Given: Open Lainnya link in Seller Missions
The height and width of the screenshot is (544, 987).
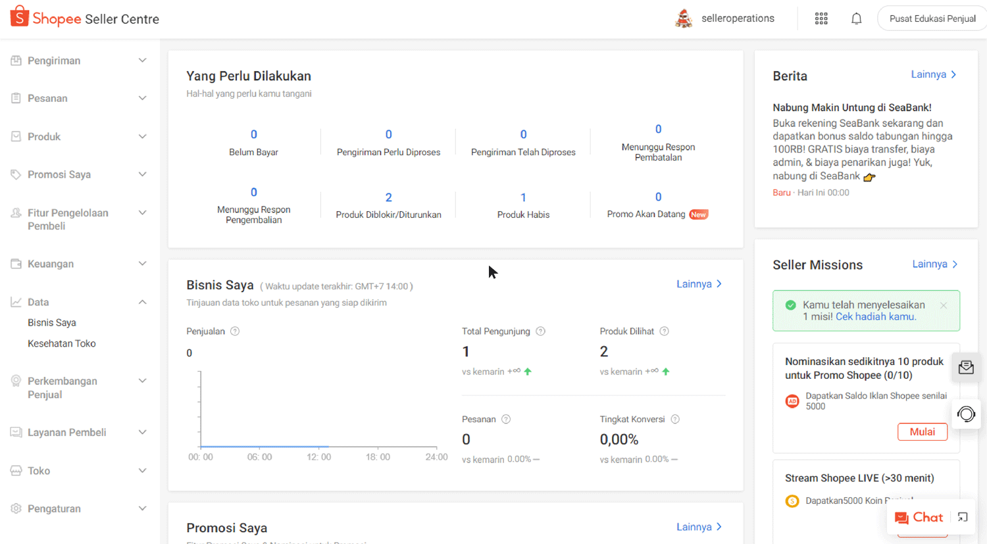Looking at the screenshot, I should coord(935,264).
